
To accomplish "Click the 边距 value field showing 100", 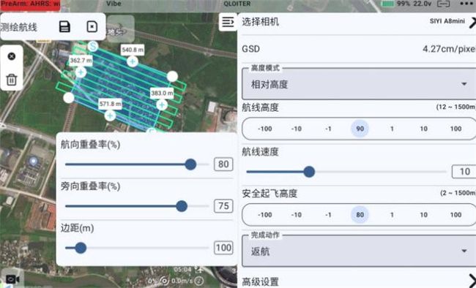I will (x=223, y=248).
